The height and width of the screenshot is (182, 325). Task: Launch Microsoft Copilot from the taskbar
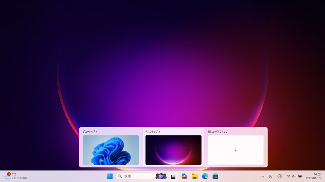click(184, 176)
